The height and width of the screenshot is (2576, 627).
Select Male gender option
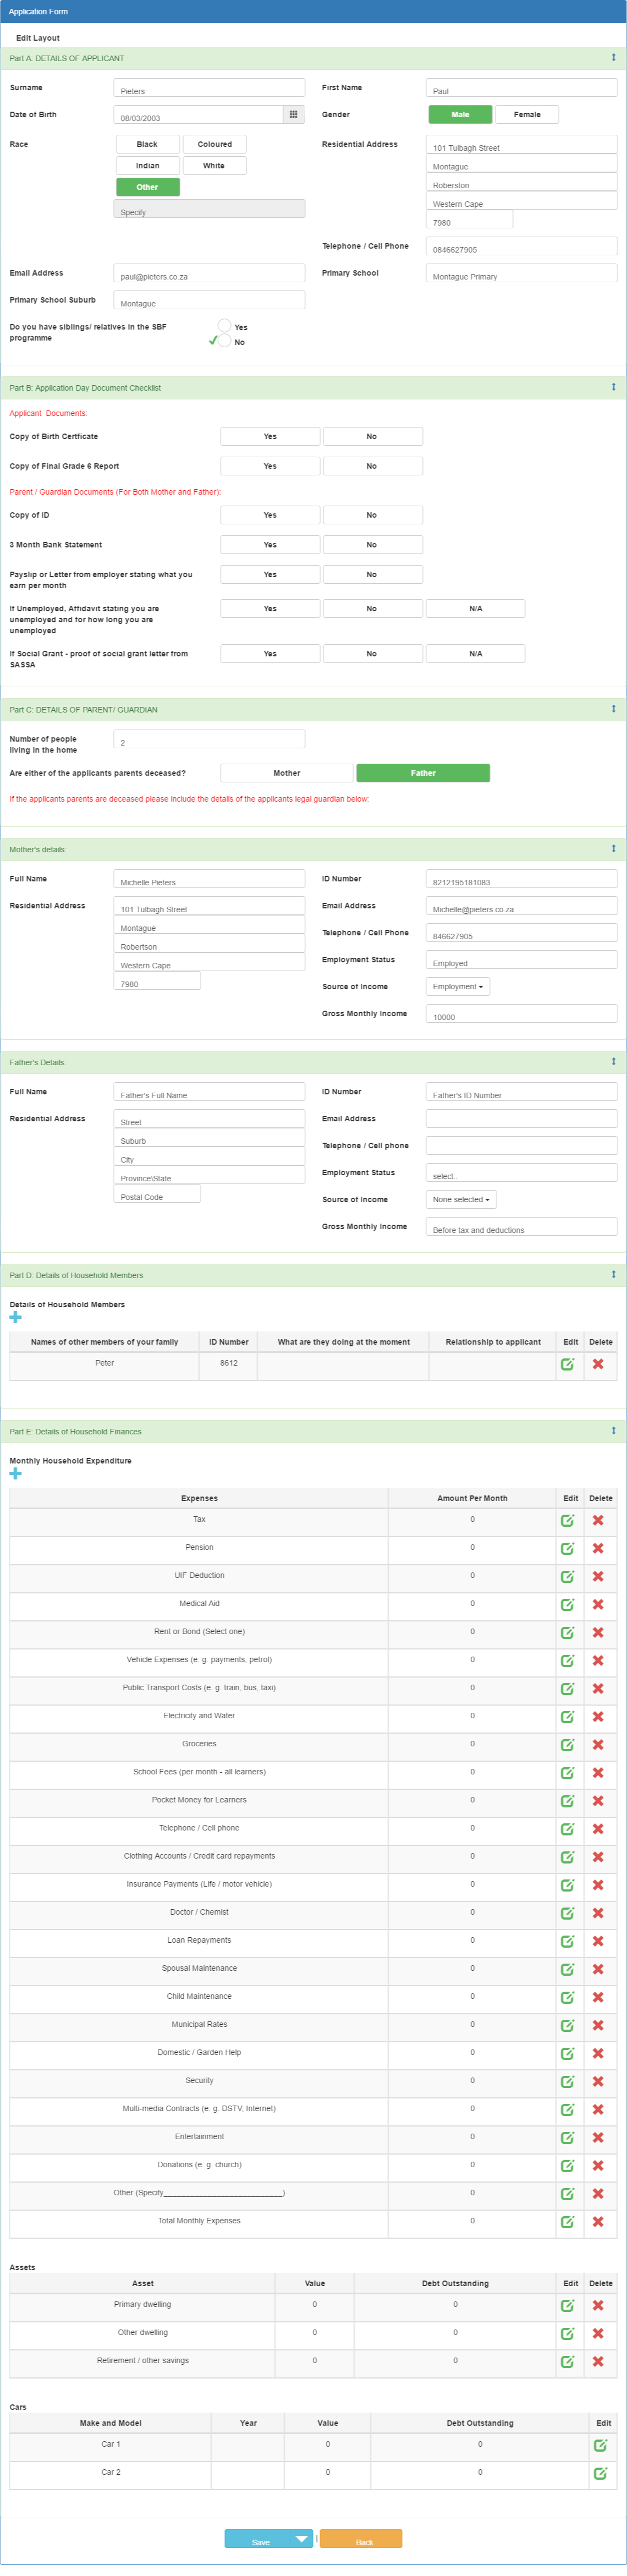[460, 115]
